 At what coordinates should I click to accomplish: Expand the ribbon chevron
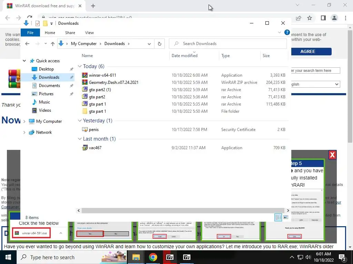[x=279, y=32]
